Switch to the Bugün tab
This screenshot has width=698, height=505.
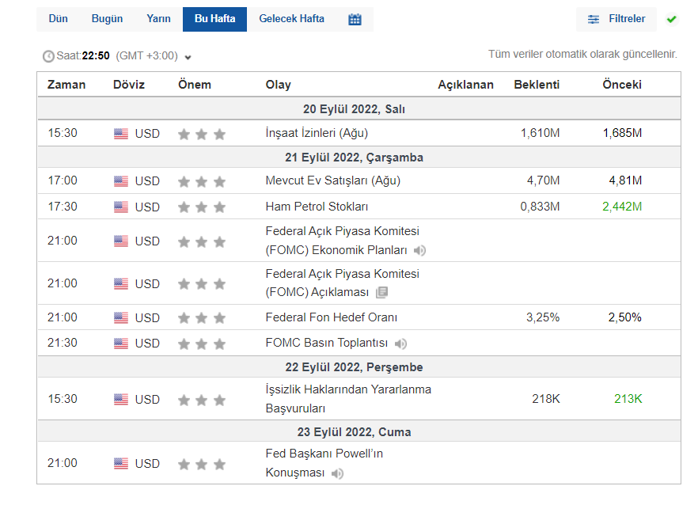pos(107,19)
